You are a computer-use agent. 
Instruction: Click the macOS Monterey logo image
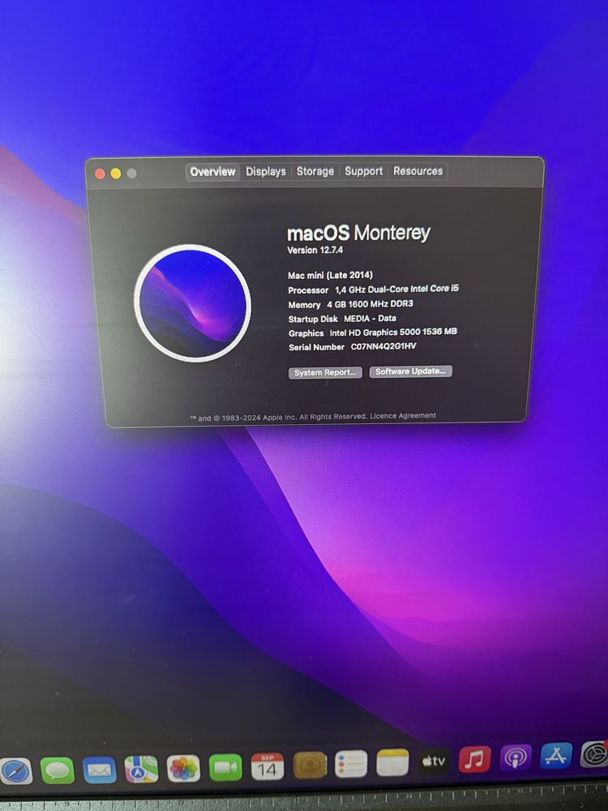click(x=192, y=303)
